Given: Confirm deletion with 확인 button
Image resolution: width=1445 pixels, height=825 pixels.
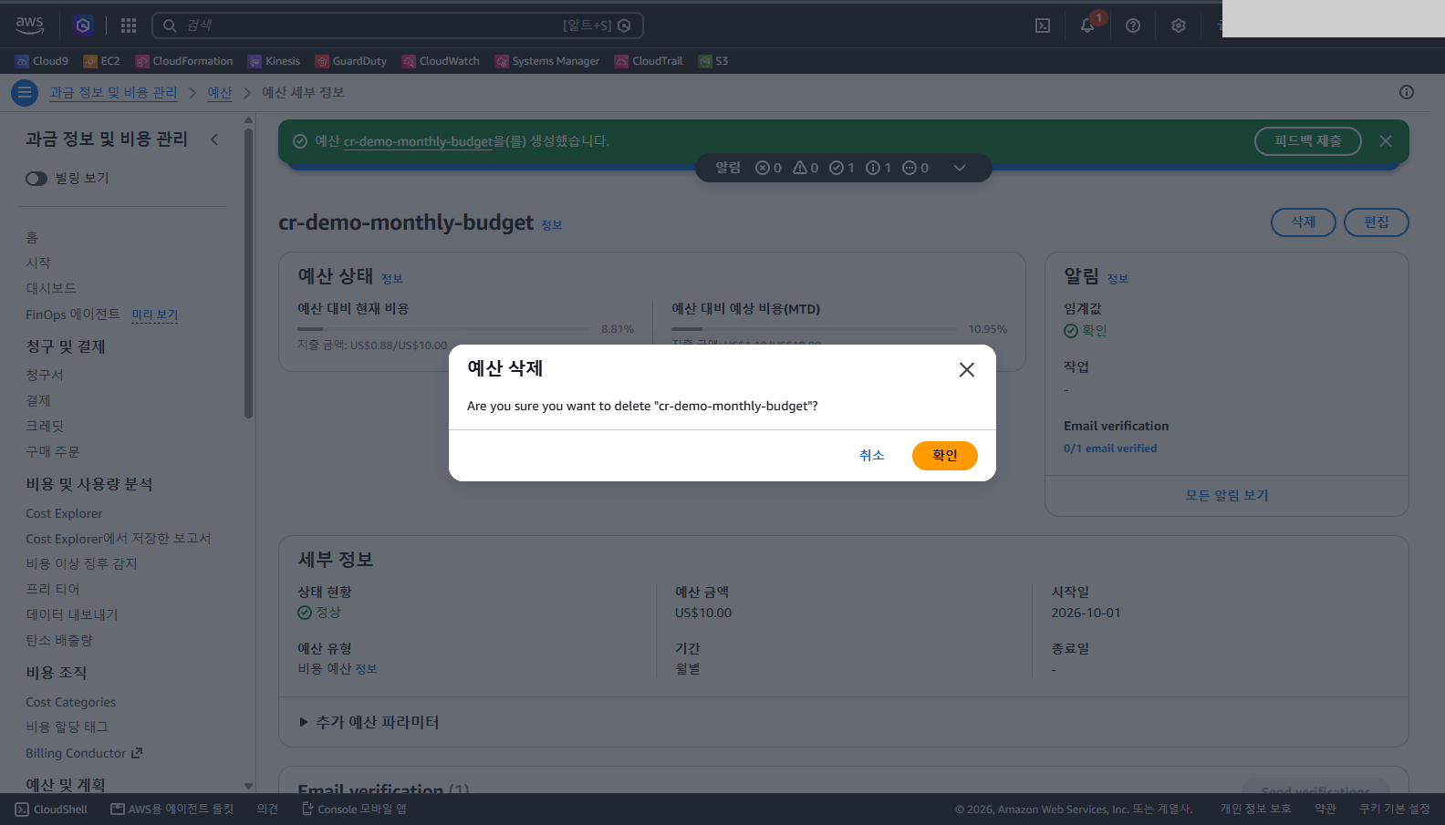Looking at the screenshot, I should click(x=945, y=456).
